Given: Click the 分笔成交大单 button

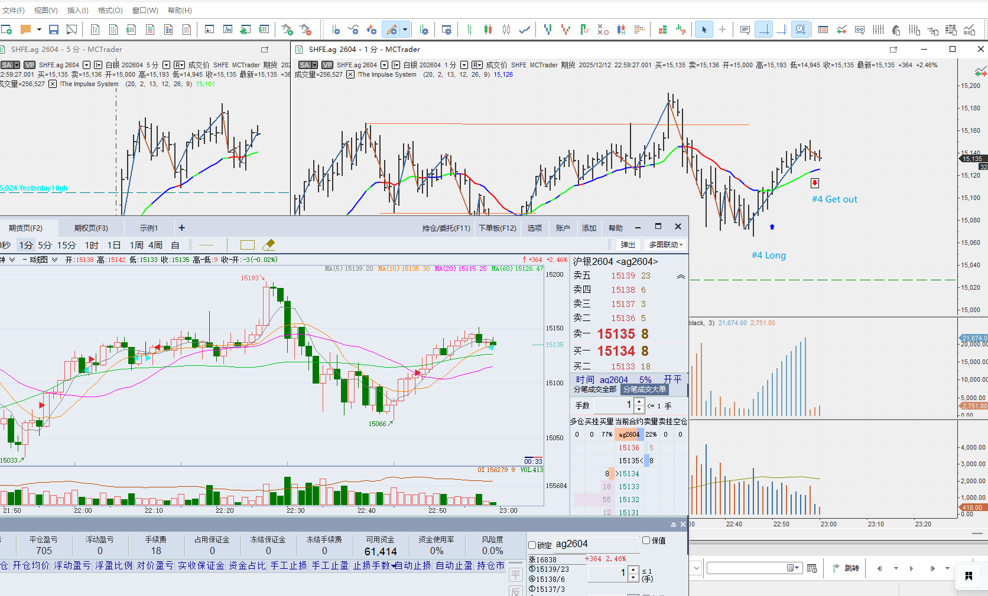Looking at the screenshot, I should pyautogui.click(x=645, y=389).
